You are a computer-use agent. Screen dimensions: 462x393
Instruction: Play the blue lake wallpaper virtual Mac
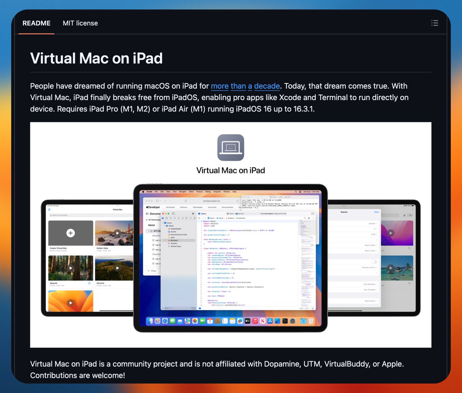(391, 268)
